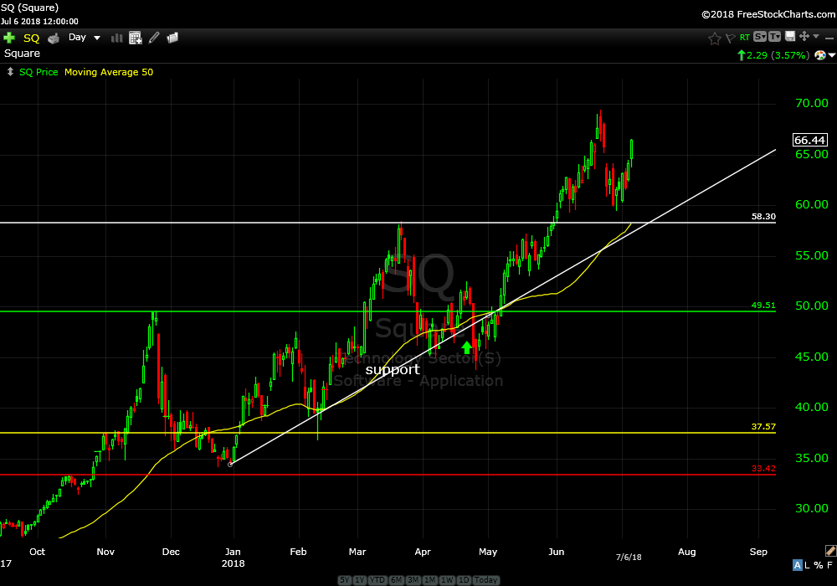
Task: Favorite this chart with the star icon
Action: pos(714,38)
